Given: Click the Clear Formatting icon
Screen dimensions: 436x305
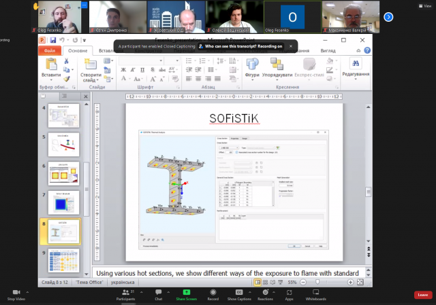Looking at the screenshot, I should [175, 79].
